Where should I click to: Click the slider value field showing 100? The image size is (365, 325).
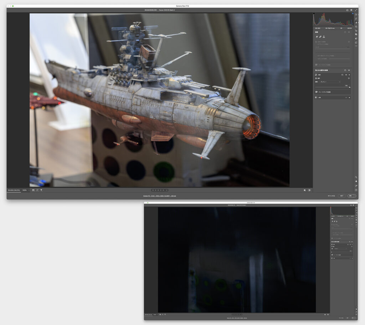[346, 86]
